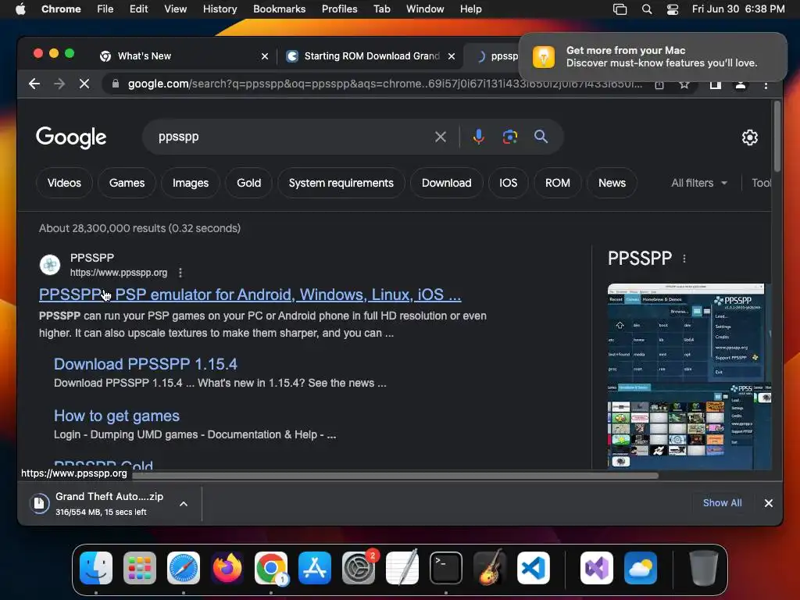Open the Profiles menu
Image resolution: width=800 pixels, height=600 pixels.
tap(339, 9)
